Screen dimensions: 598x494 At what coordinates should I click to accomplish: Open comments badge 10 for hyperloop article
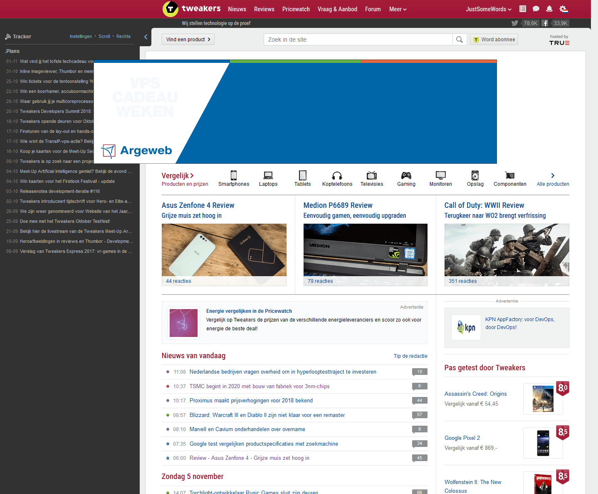click(x=420, y=372)
